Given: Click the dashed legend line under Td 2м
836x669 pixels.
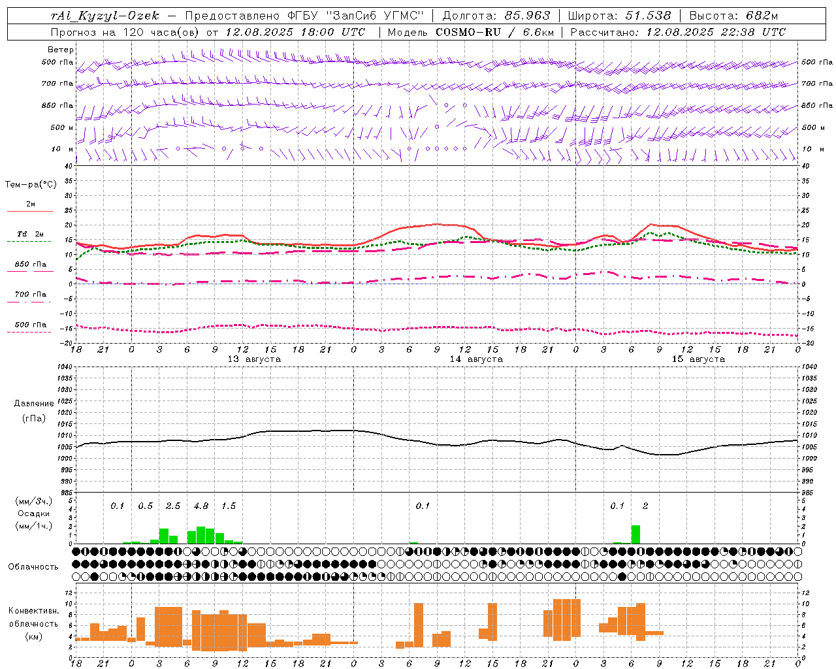Looking at the screenshot, I should 29,241.
